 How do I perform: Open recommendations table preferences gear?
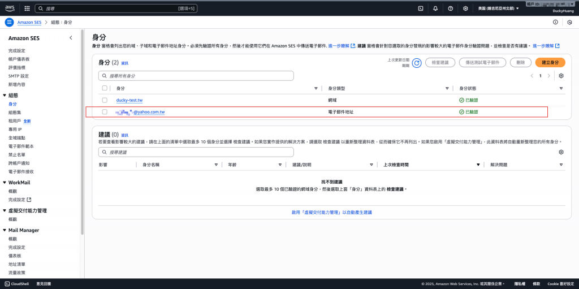(561, 152)
